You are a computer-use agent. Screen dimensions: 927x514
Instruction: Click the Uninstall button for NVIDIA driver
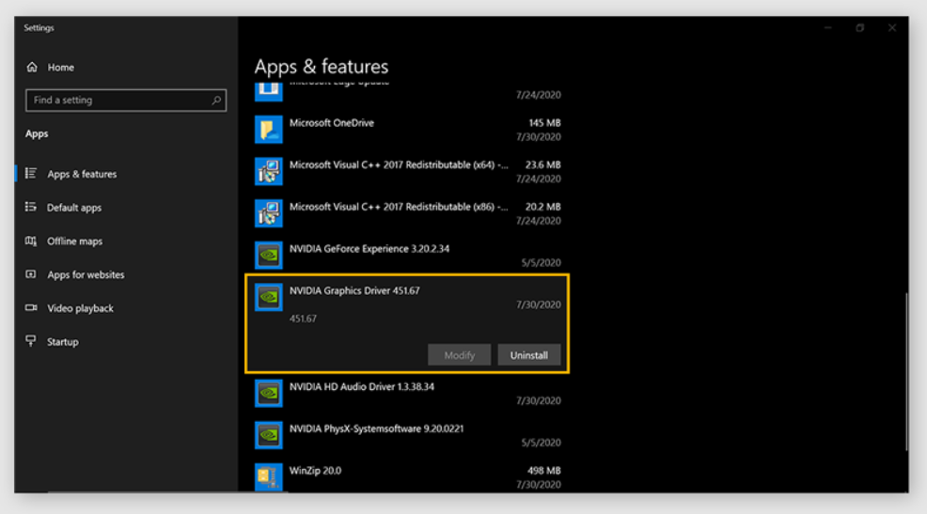click(x=529, y=355)
